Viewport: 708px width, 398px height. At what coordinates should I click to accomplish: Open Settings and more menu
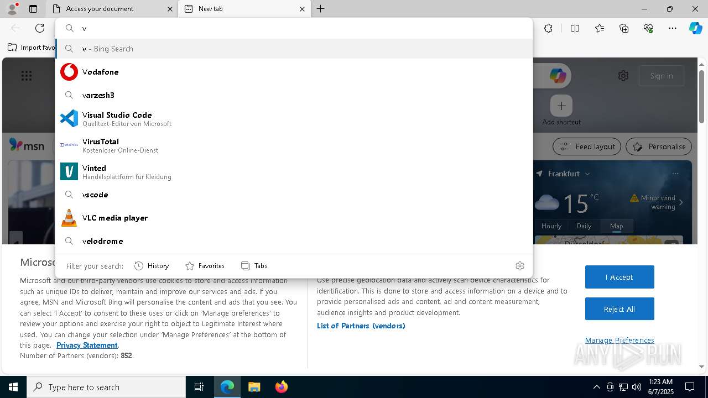673,28
